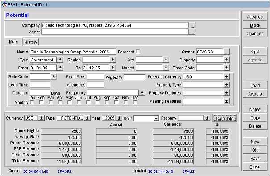The height and width of the screenshot is (176, 270).
Task: Open the To date picker arrow
Action: pos(112,68)
